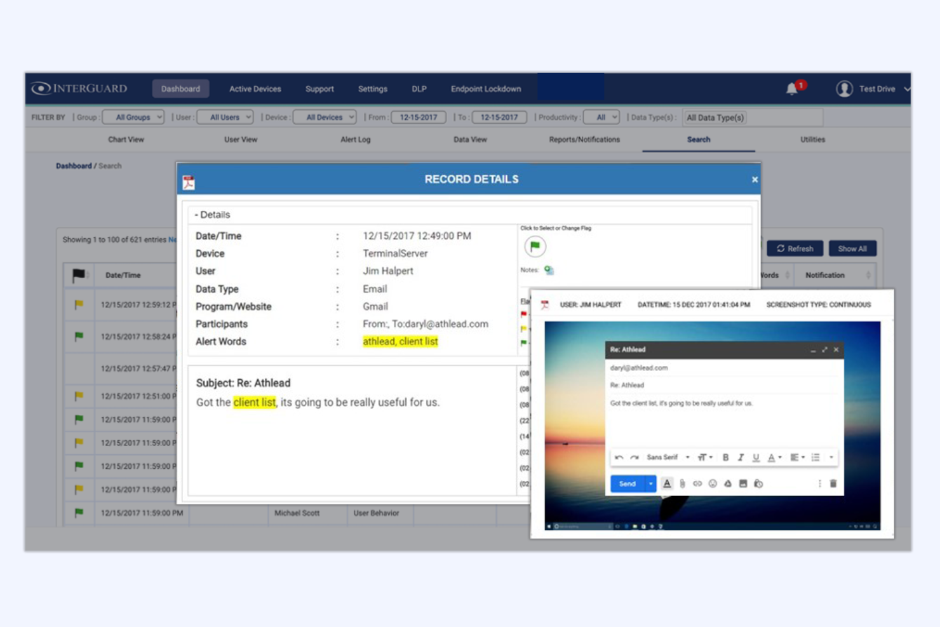The image size is (940, 627).
Task: Click the To date field
Action: 499,118
